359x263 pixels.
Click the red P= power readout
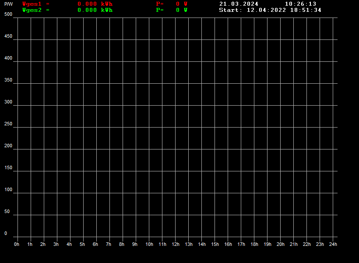coord(172,4)
